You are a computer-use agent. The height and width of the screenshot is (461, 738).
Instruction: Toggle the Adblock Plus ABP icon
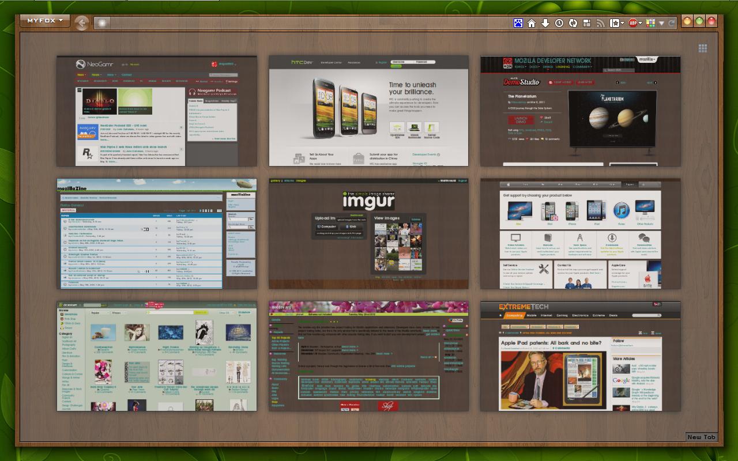pos(633,23)
